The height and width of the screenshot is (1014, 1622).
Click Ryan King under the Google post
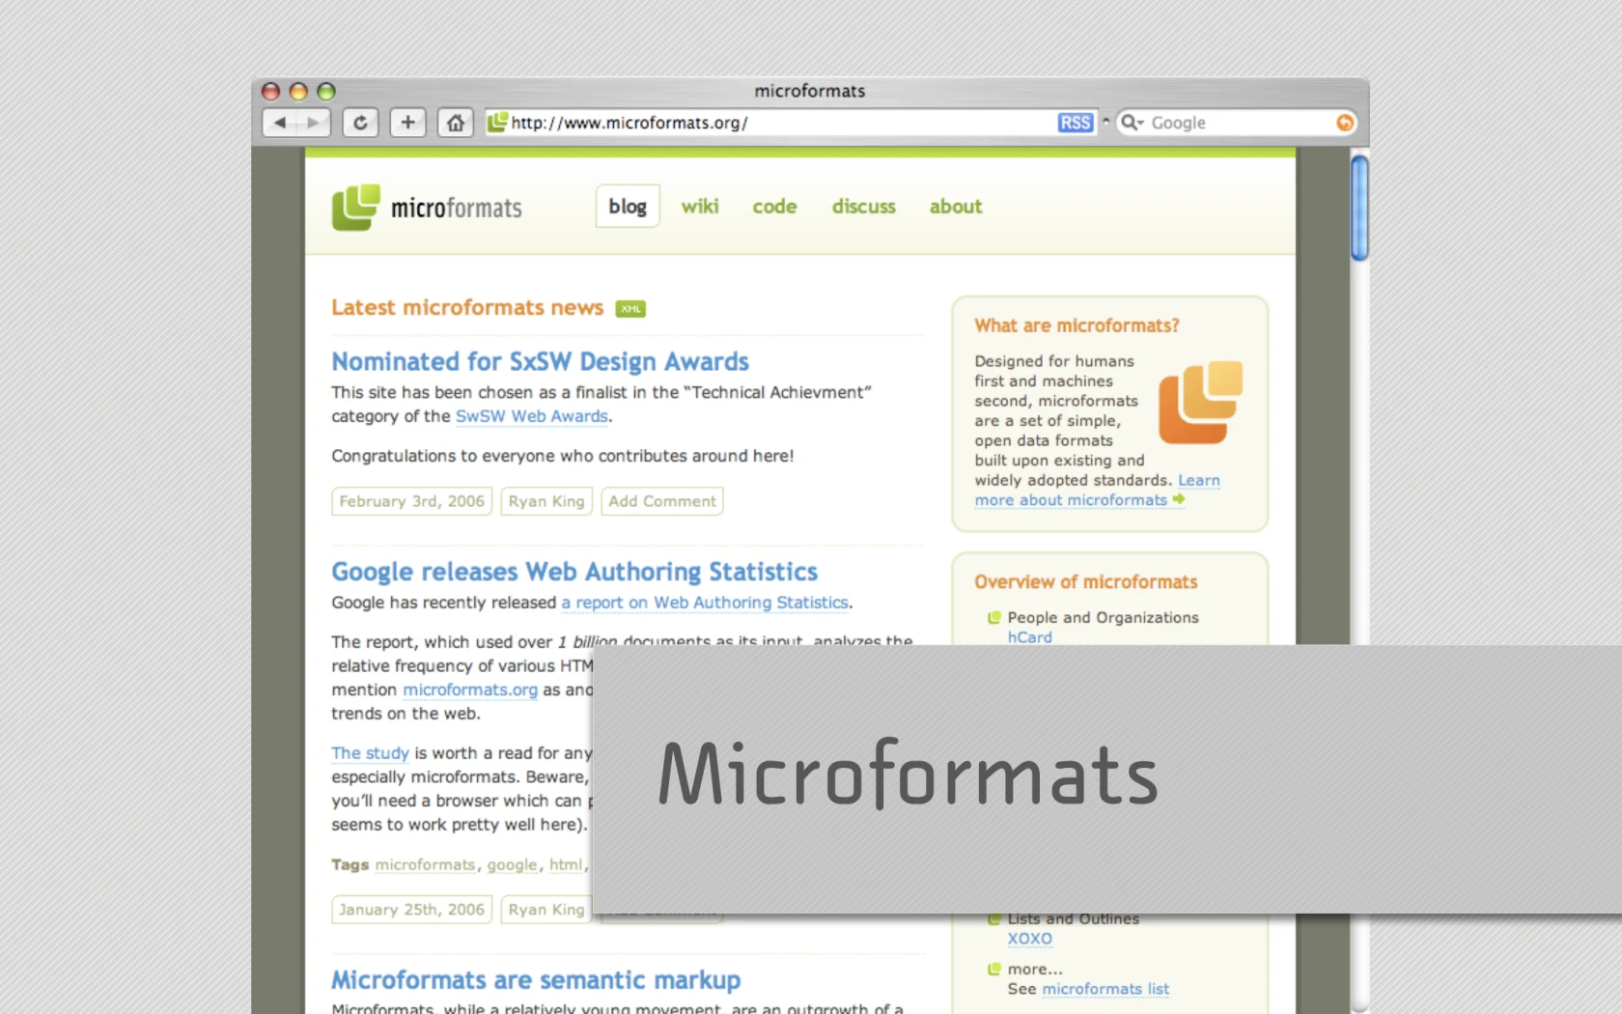point(546,910)
